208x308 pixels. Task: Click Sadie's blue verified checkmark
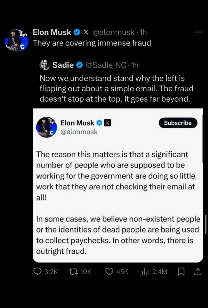[x=79, y=65]
